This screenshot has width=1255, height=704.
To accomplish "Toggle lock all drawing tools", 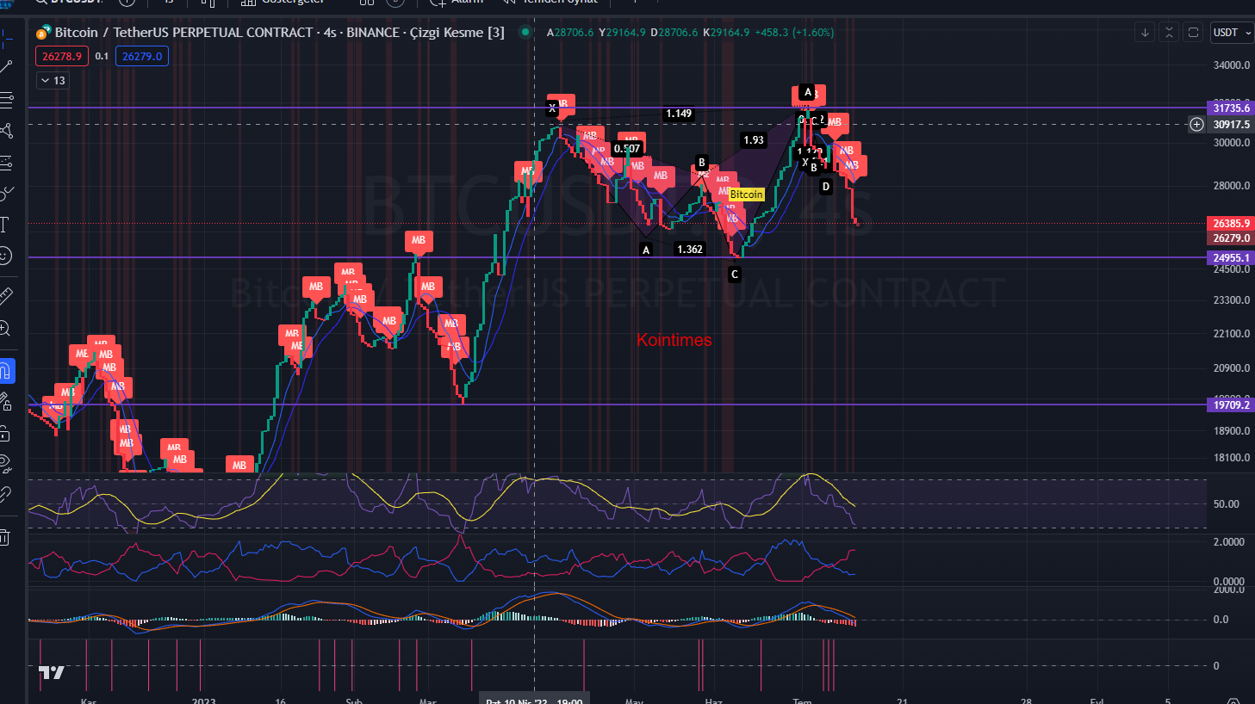I will (x=6, y=433).
